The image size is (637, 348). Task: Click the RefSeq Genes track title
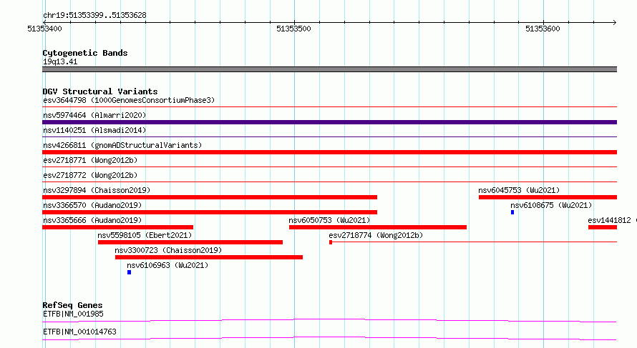click(72, 305)
